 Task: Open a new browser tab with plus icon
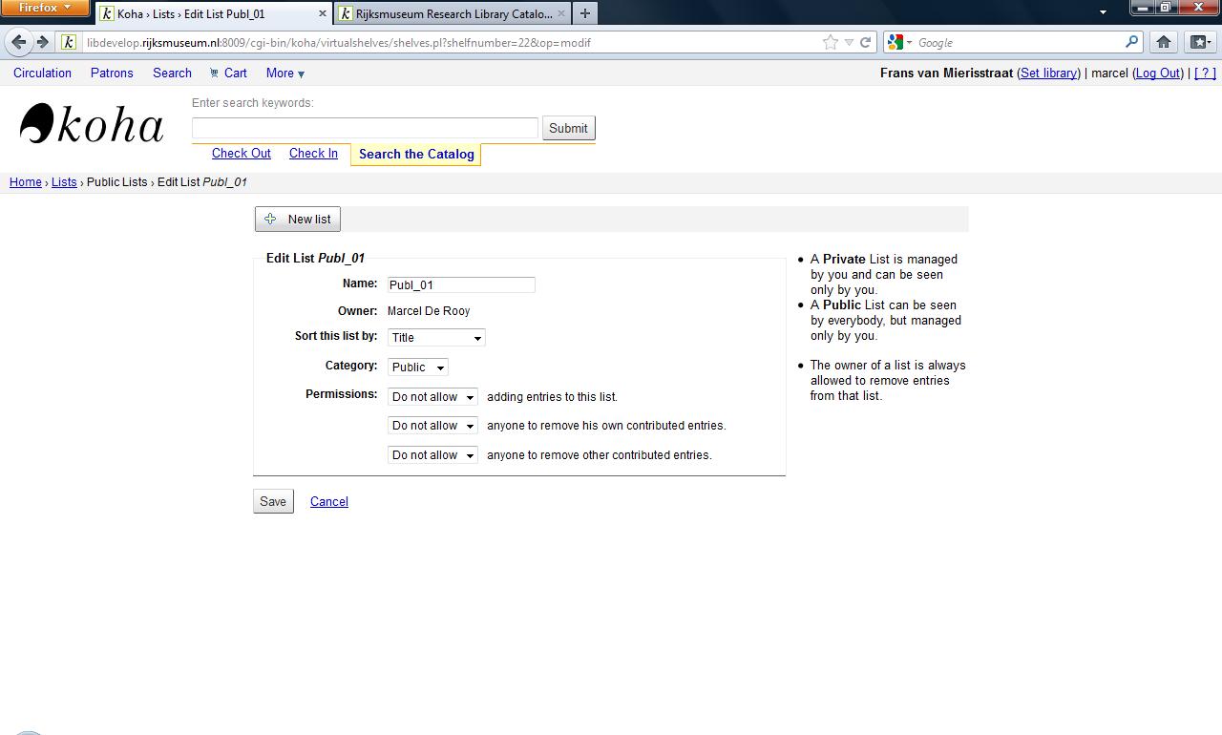[x=585, y=13]
